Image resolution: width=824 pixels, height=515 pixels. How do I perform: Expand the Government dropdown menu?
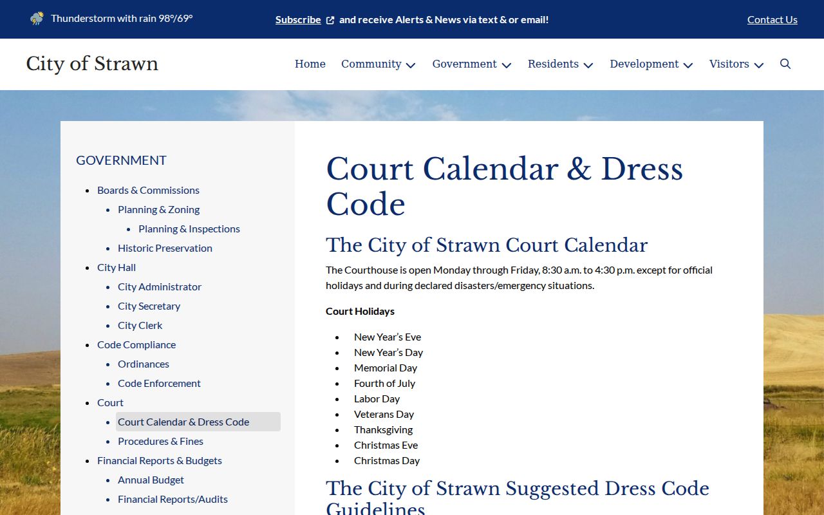[472, 64]
